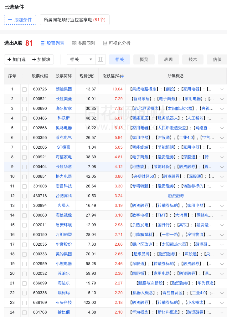Expand concepts for ST德豪 row
This screenshot has height=317, width=227.
[x=222, y=148]
